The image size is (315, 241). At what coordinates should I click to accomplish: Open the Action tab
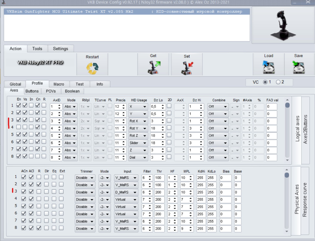tap(16, 49)
